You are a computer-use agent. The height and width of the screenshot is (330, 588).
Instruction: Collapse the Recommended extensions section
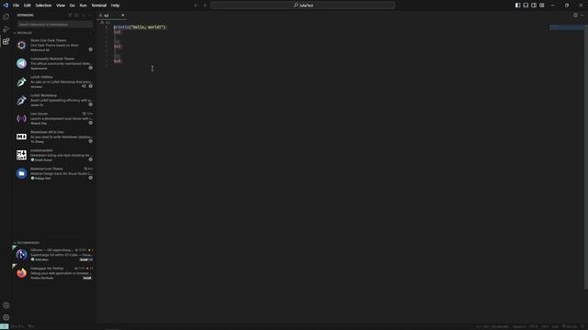coord(54,243)
